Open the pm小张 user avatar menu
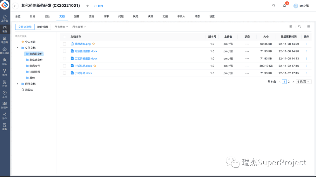316x177 pixels. pyautogui.click(x=301, y=6)
